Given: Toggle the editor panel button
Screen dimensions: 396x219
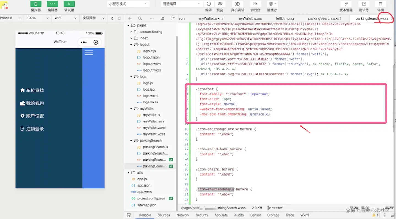Looking at the screenshot, I should click(x=52, y=4).
